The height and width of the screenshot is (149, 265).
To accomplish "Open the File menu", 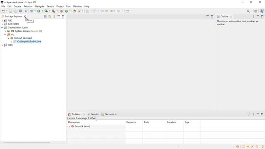I will (x=3, y=7).
